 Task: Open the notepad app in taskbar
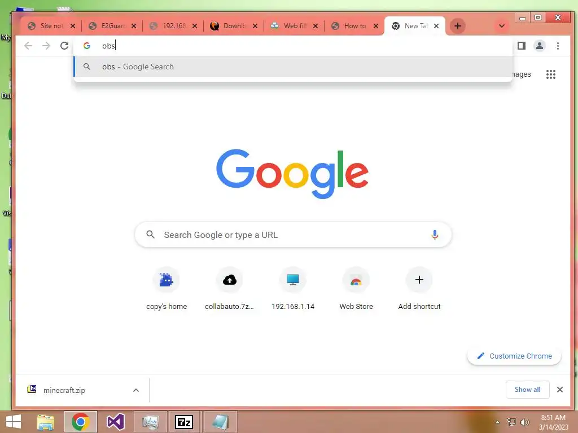point(220,422)
